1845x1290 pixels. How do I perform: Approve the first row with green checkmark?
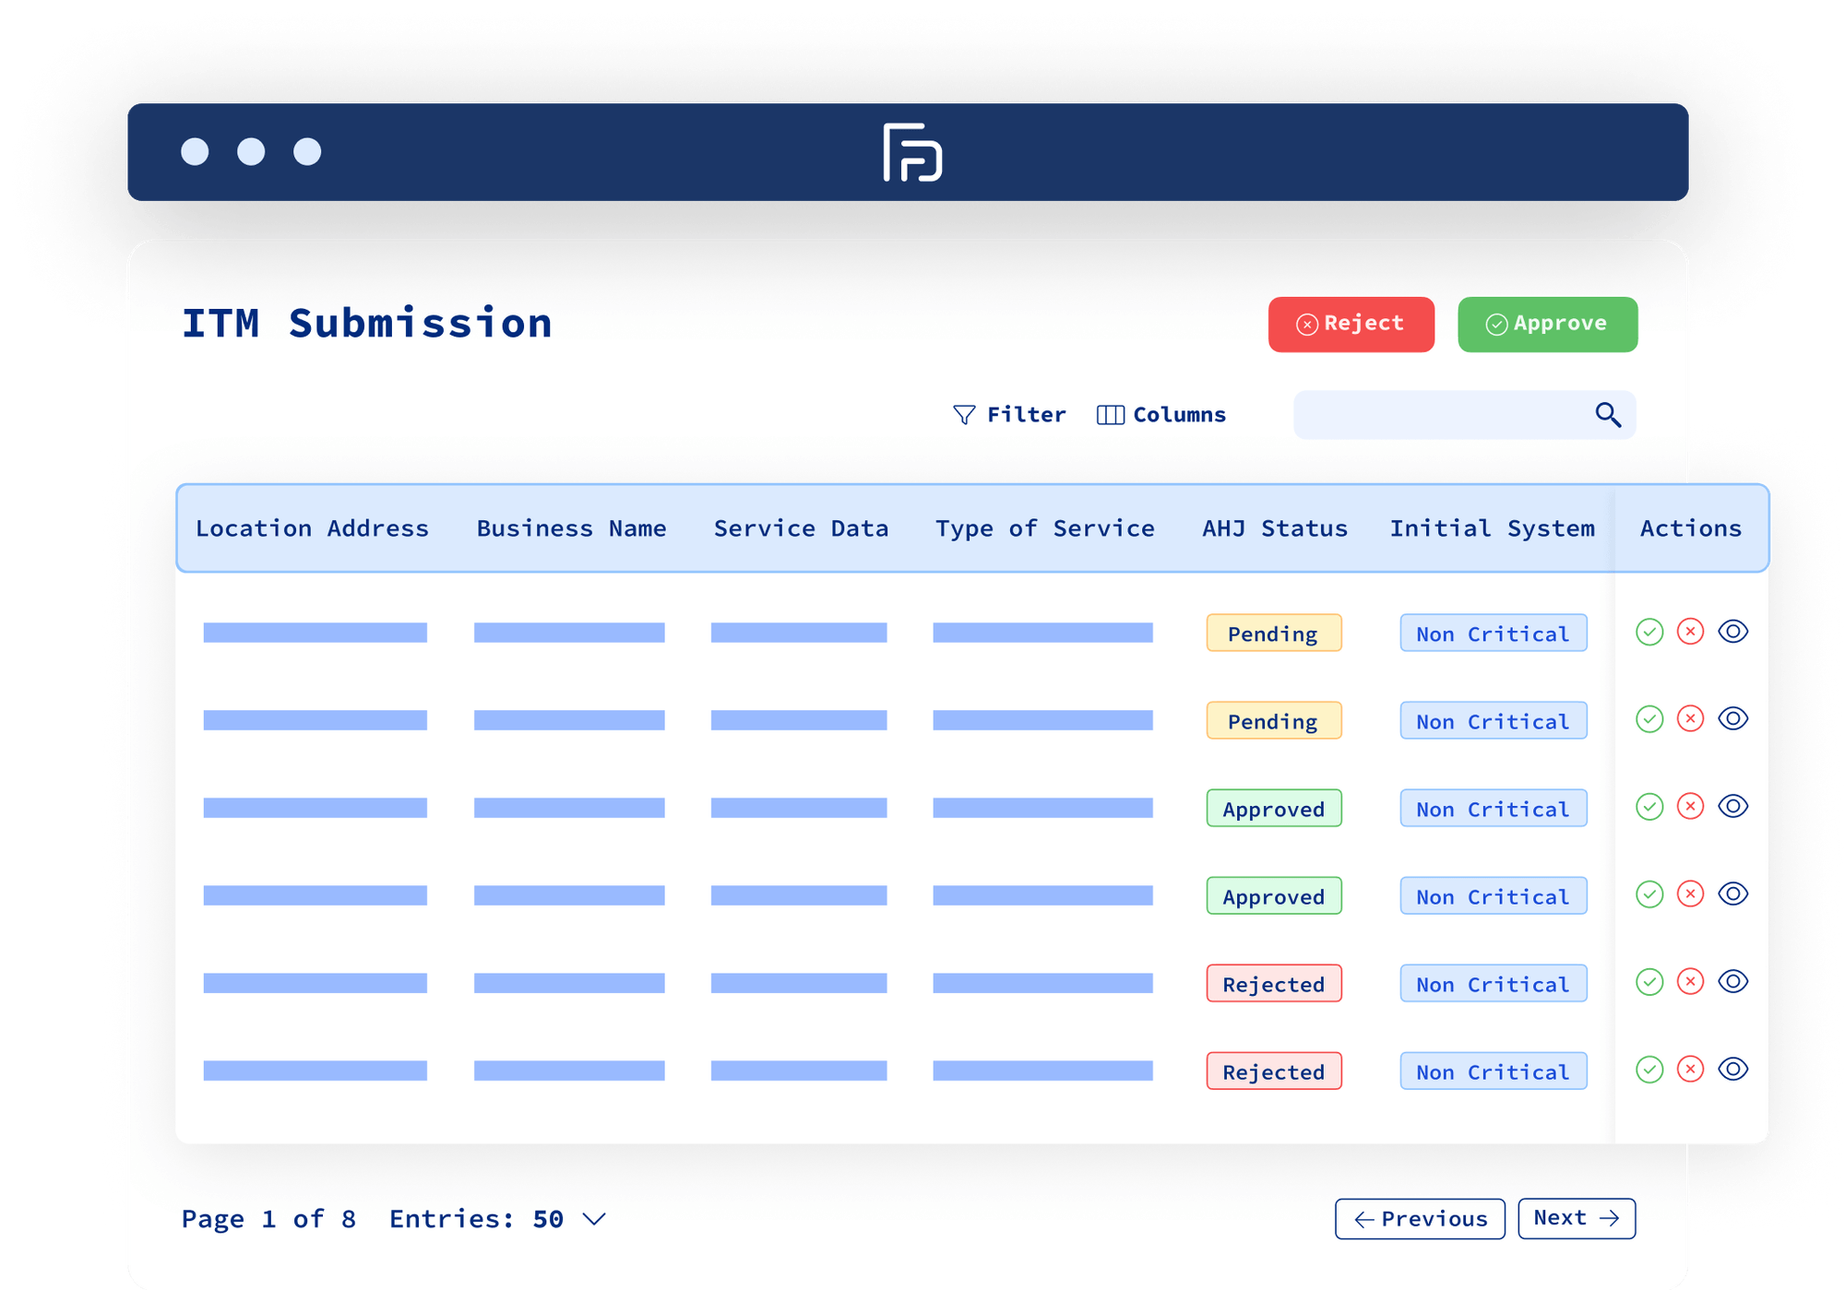[x=1649, y=632]
